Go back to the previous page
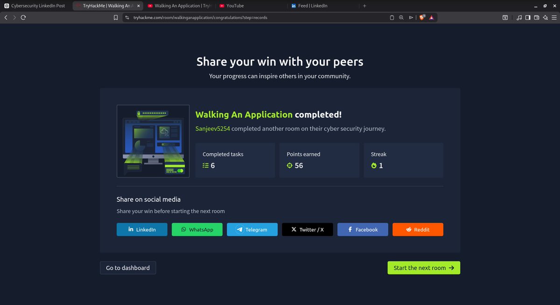 coord(6,17)
